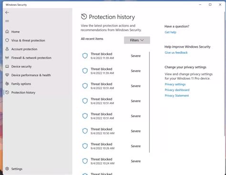Open the Privacy dashboard link
226x175 pixels.
[177, 90]
